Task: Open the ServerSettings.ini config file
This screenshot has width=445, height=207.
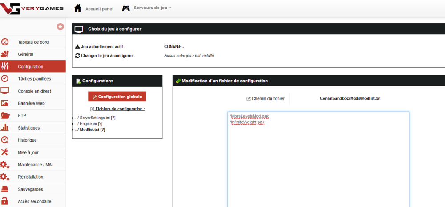Action: 95,118
